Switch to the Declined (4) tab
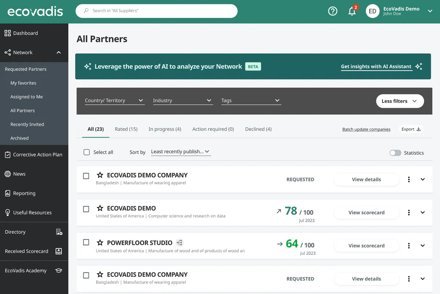This screenshot has height=294, width=440. [x=258, y=129]
